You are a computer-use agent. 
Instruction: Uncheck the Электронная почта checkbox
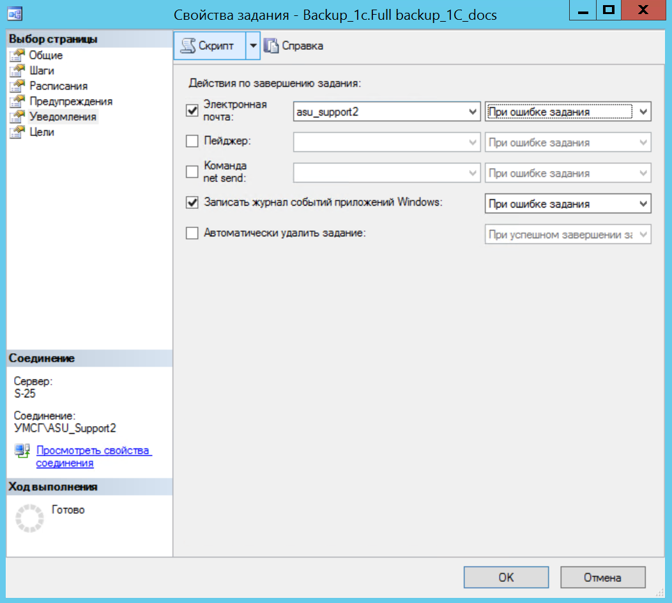click(x=192, y=111)
